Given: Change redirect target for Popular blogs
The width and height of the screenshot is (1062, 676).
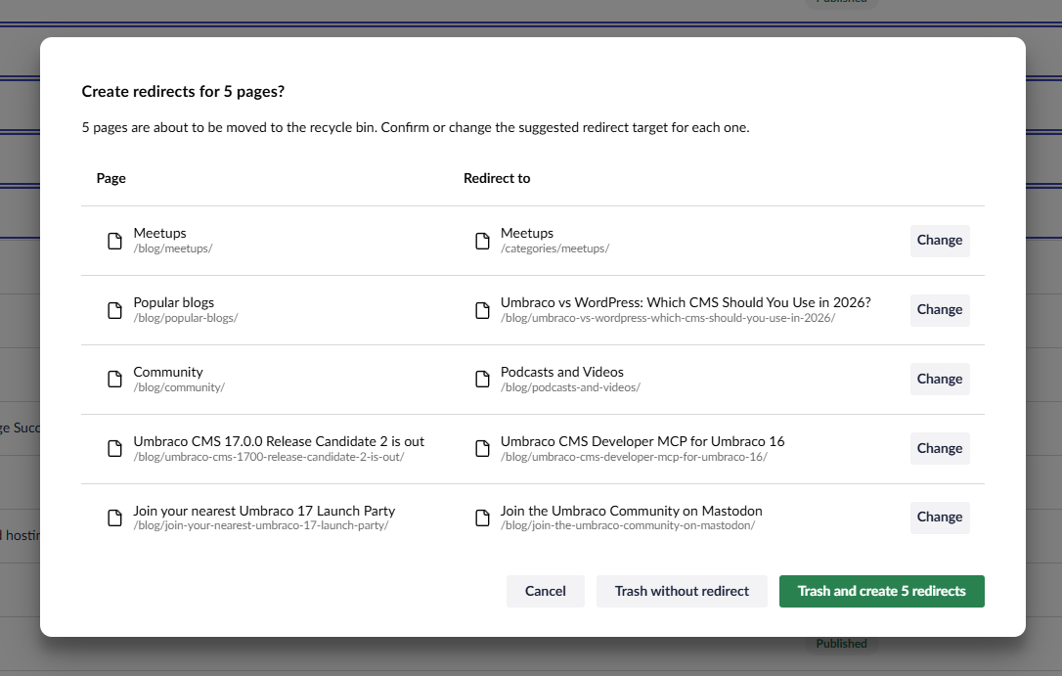Looking at the screenshot, I should [x=940, y=310].
